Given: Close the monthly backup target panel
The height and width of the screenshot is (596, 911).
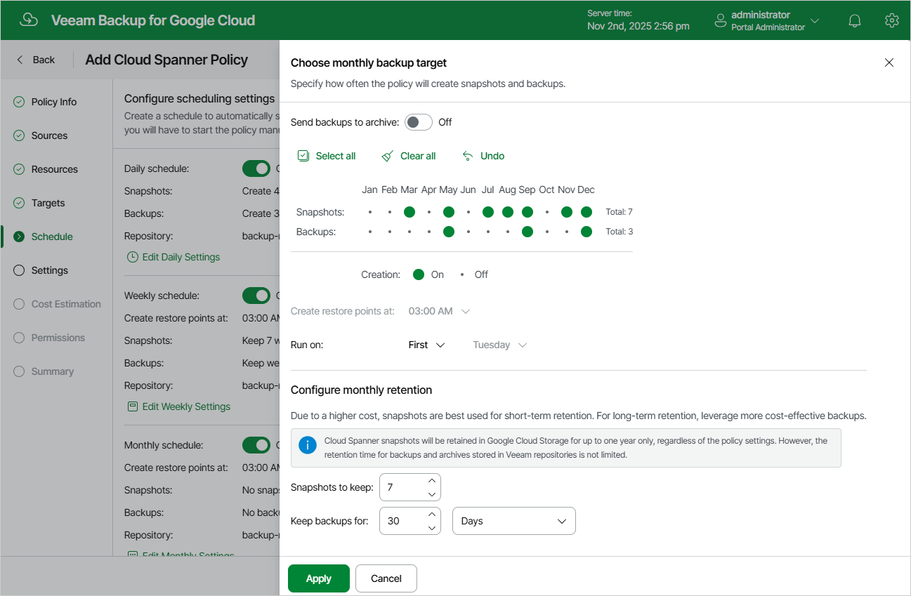Looking at the screenshot, I should click(x=889, y=62).
